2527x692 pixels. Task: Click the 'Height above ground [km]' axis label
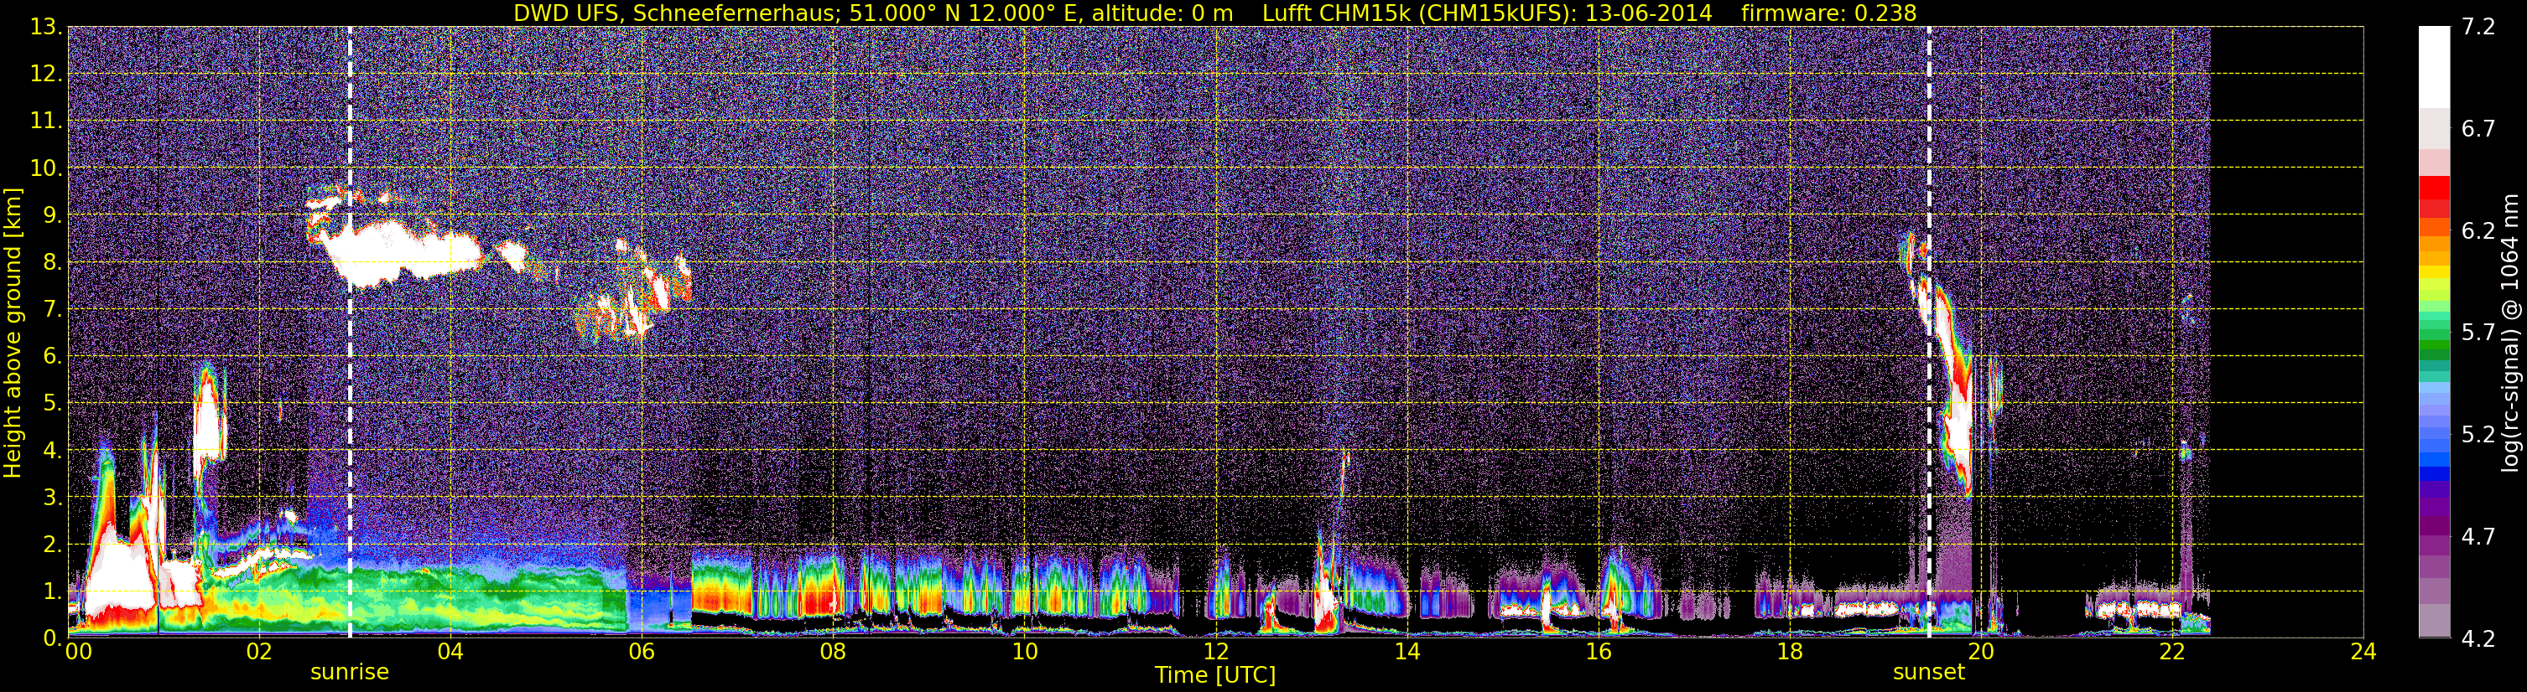(13, 333)
